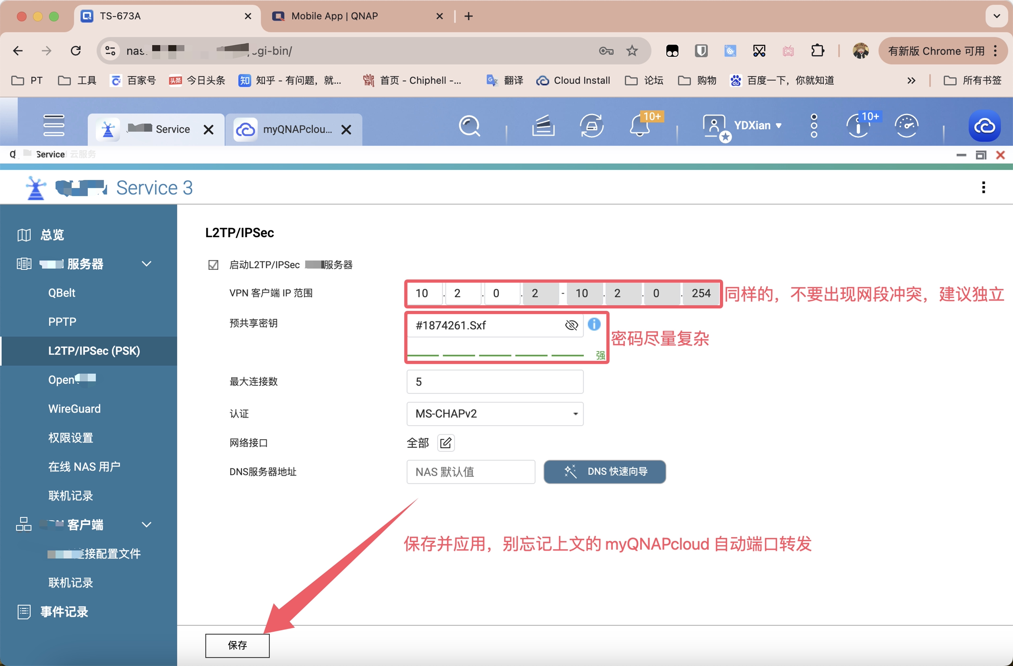Viewport: 1013px width, 666px height.
Task: Open the Chrome extensions puzzle icon
Action: point(817,51)
